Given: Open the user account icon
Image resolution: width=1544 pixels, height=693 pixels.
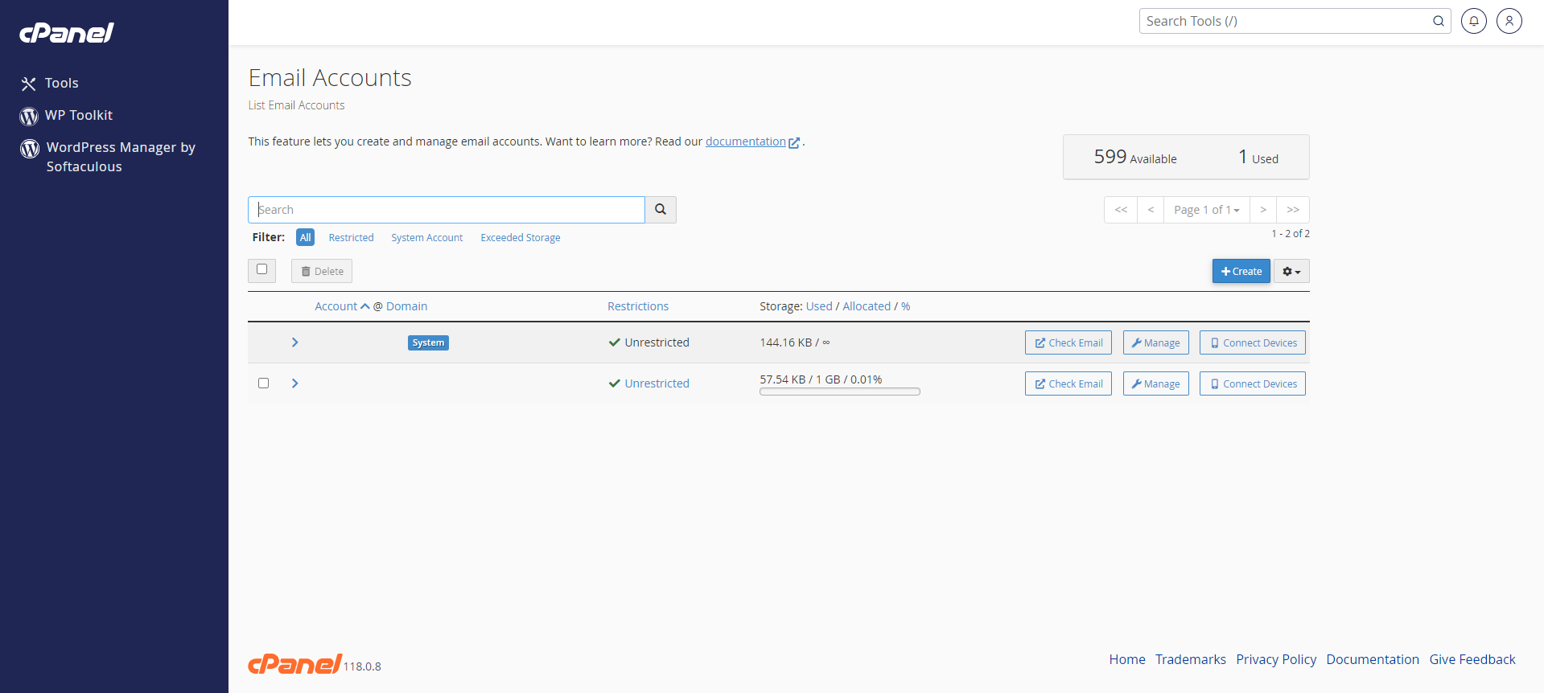Looking at the screenshot, I should [1509, 21].
